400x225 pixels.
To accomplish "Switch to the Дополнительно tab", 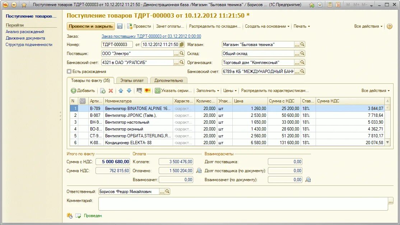I will point(168,81).
